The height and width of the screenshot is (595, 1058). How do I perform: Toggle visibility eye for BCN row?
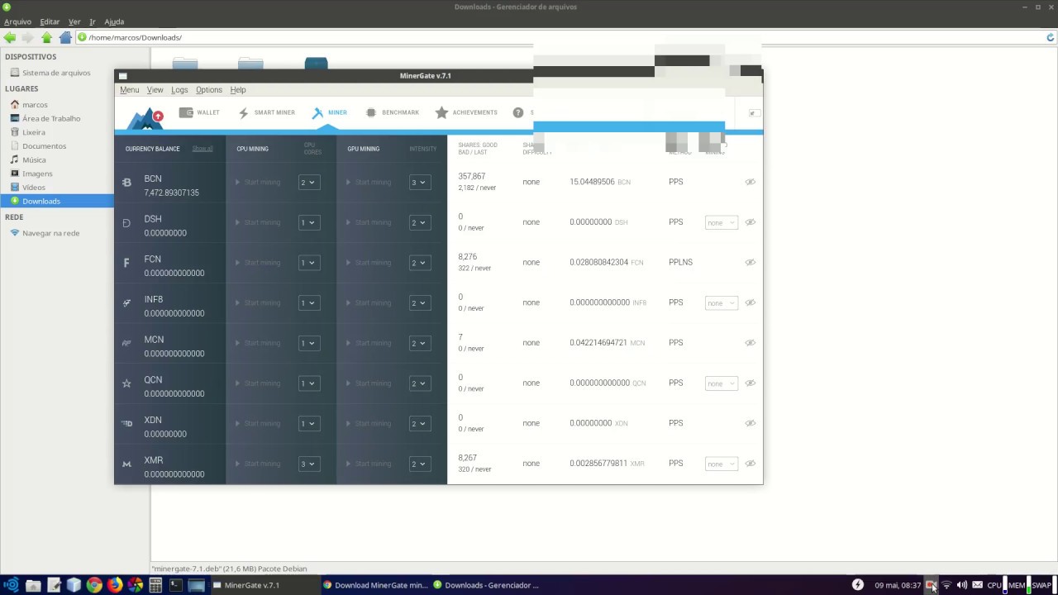pyautogui.click(x=751, y=182)
